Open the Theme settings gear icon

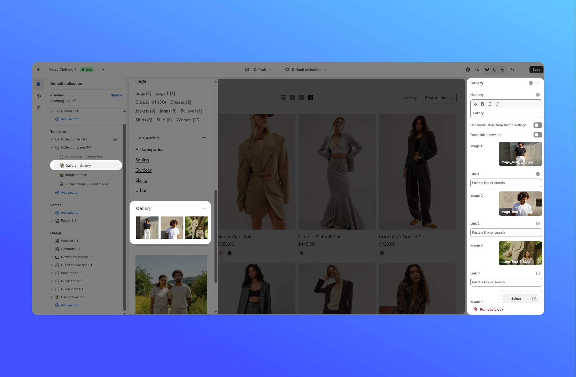coord(39,96)
